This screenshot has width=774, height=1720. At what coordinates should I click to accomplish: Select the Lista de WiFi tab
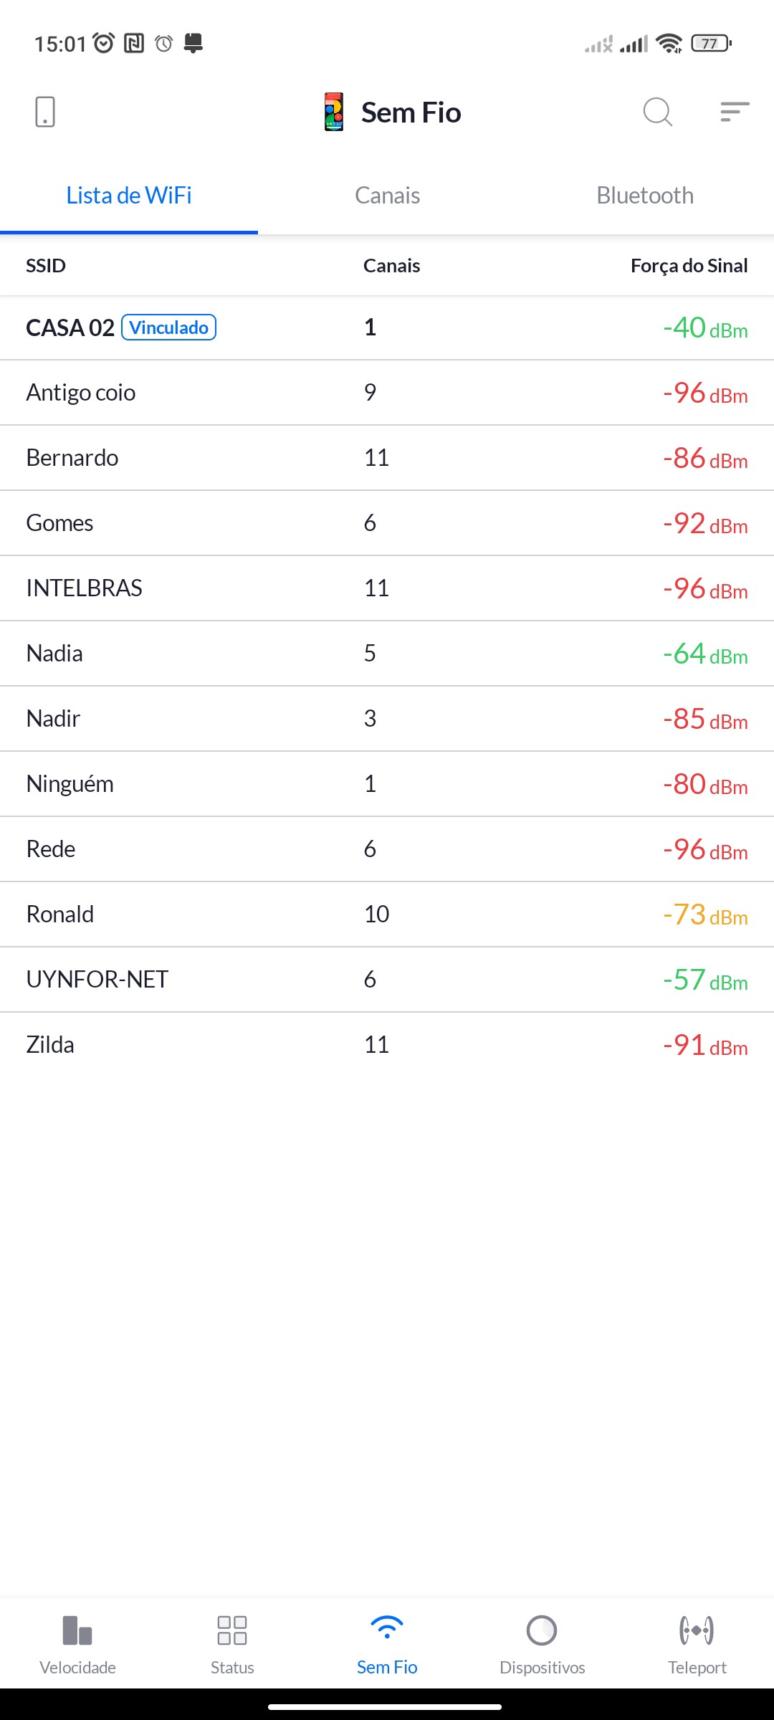(129, 196)
